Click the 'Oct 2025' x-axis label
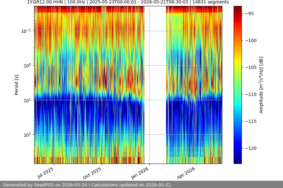283x188 pixels. tap(92, 173)
